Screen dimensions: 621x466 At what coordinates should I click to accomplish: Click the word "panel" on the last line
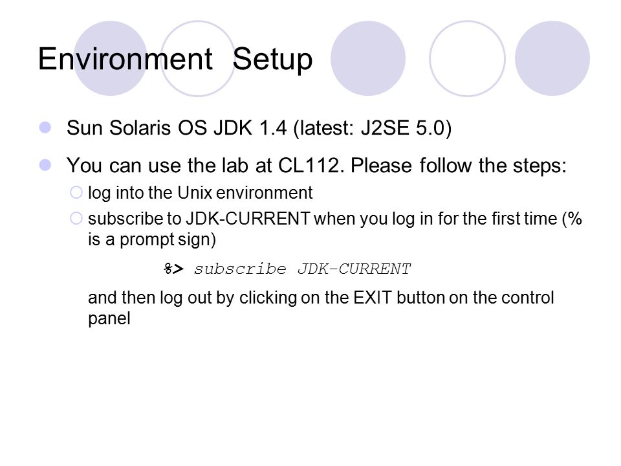coord(109,318)
